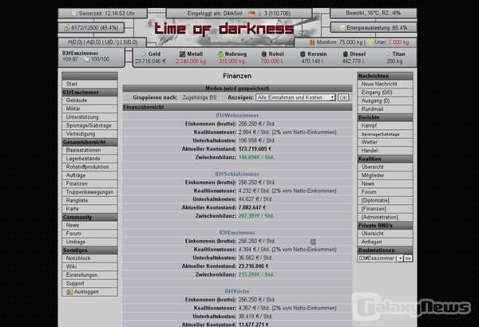Open Eingang (0/0) inbox
This screenshot has width=479, height=327.
(x=386, y=93)
